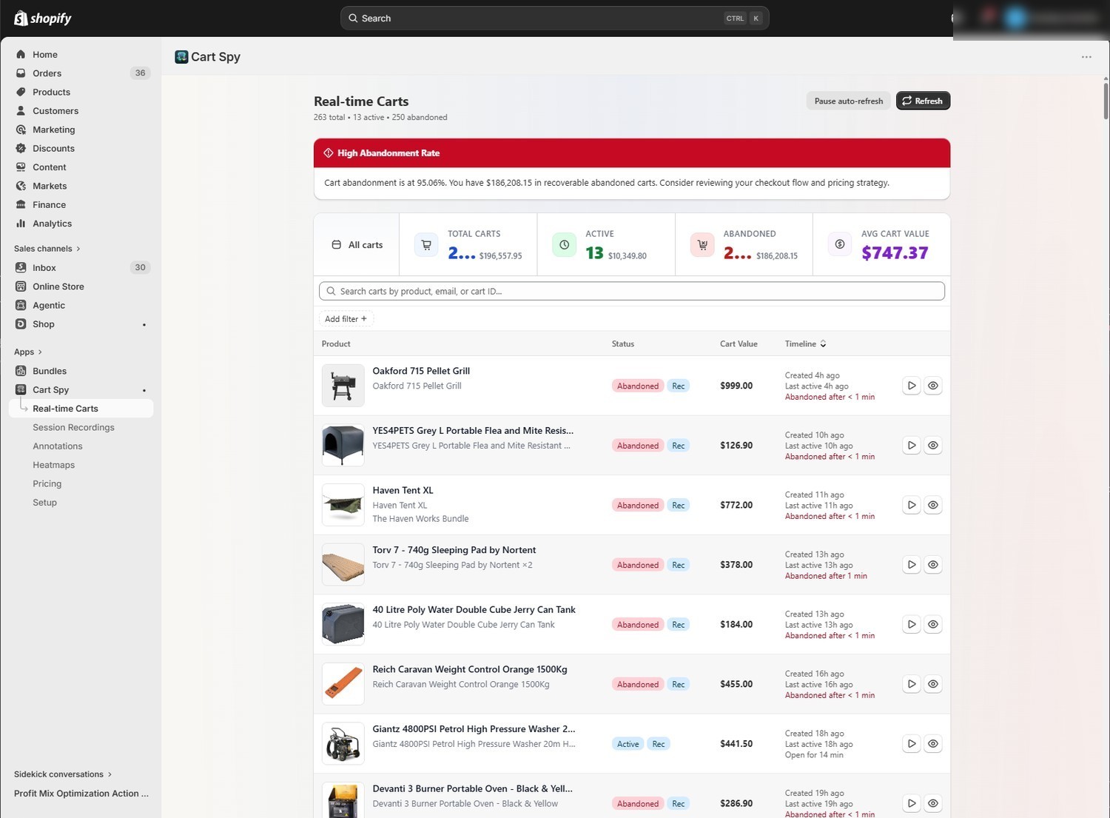Open Content section
1110x818 pixels.
[x=49, y=167]
